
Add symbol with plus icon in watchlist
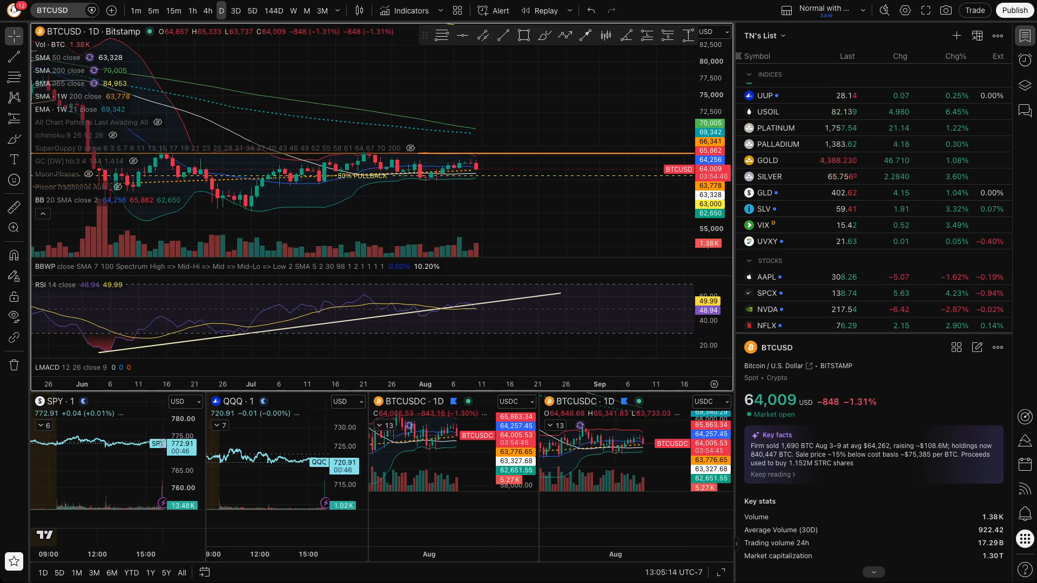(957, 36)
